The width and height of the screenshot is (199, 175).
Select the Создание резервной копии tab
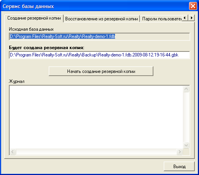coord(34,18)
